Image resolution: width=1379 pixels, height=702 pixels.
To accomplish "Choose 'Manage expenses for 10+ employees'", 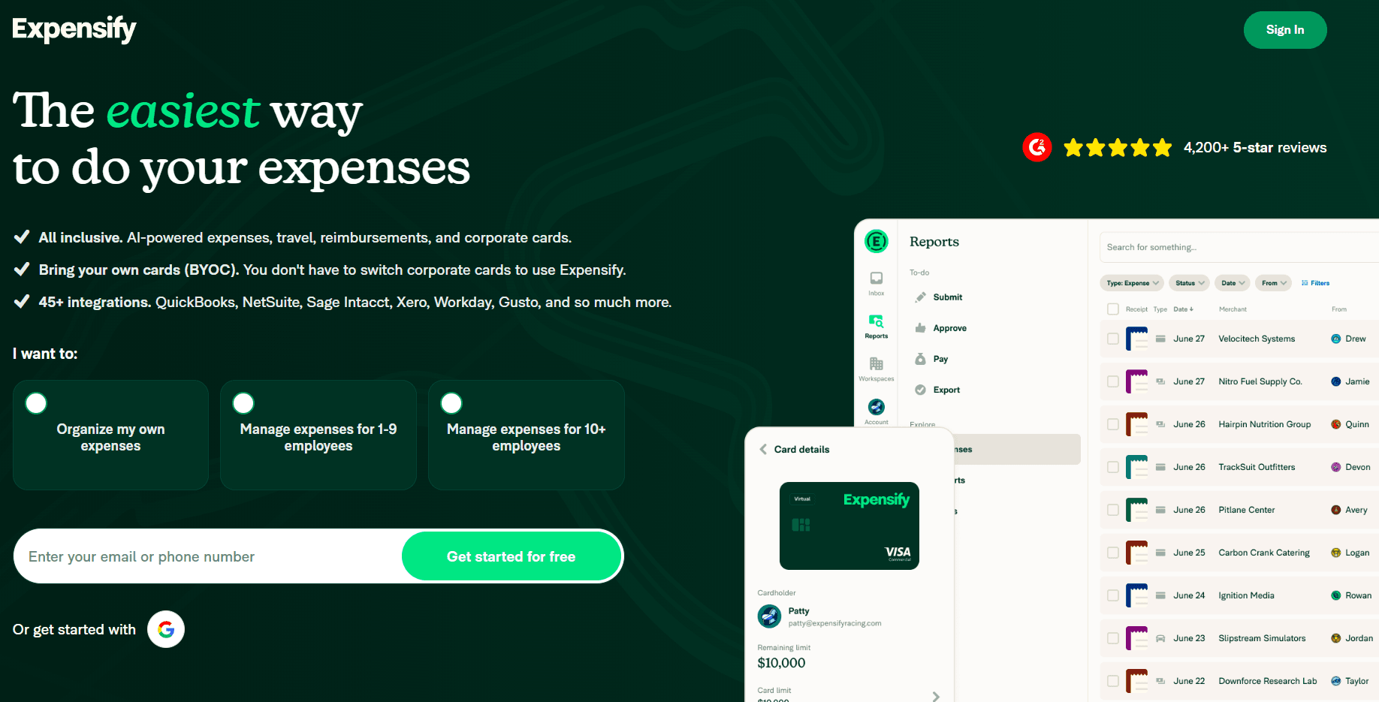I will coord(527,435).
